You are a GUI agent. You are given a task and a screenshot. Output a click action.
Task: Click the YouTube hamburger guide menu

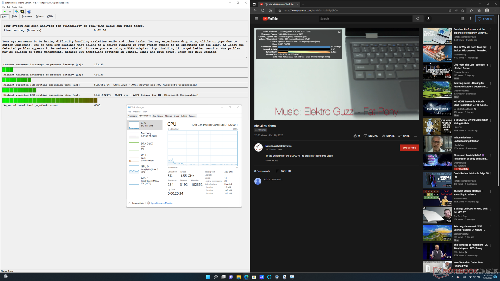[x=256, y=19]
